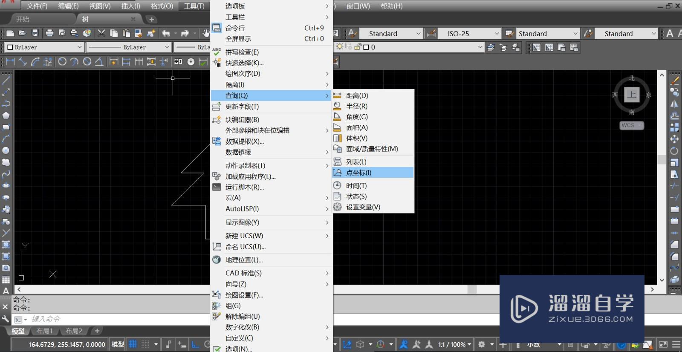Click the New drawing icon
Image resolution: width=682 pixels, height=352 pixels.
[x=10, y=33]
